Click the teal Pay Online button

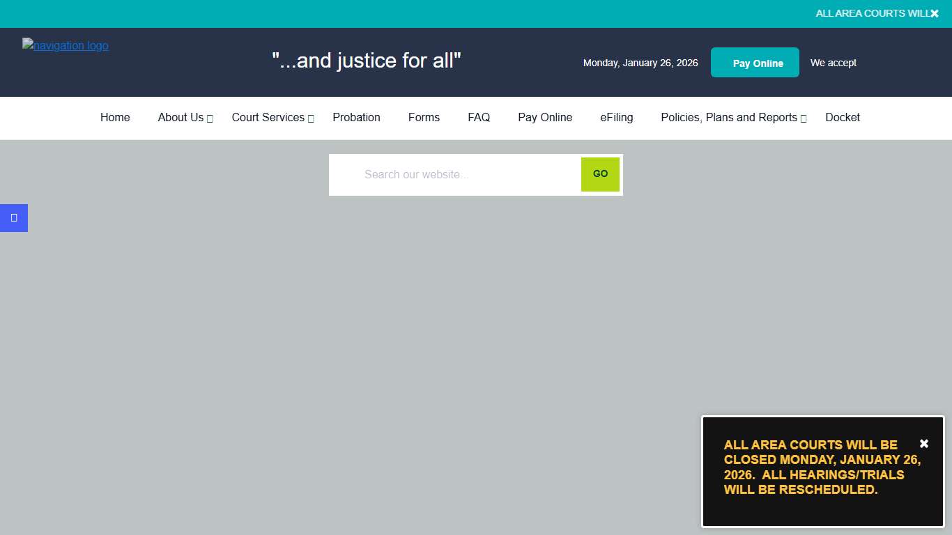[755, 62]
